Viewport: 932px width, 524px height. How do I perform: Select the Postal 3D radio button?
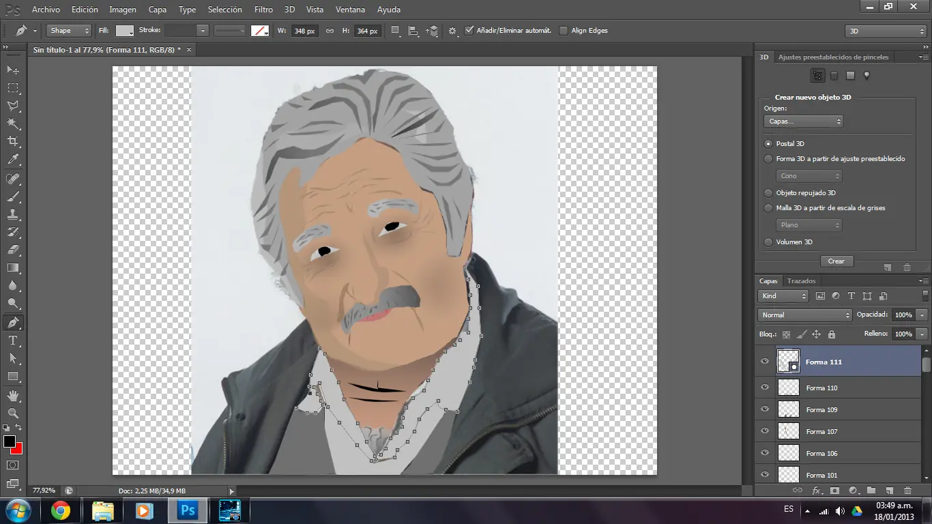[x=769, y=144]
